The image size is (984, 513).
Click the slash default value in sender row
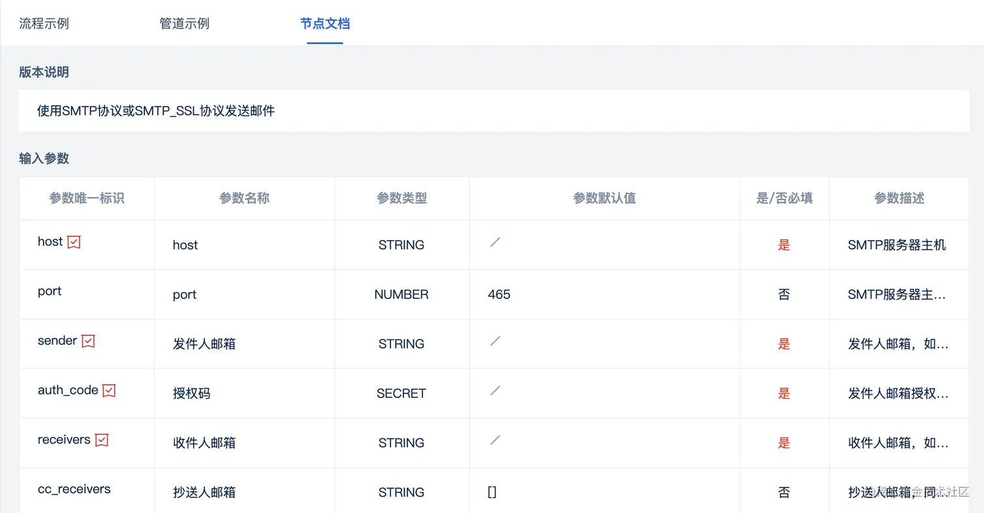coord(495,341)
